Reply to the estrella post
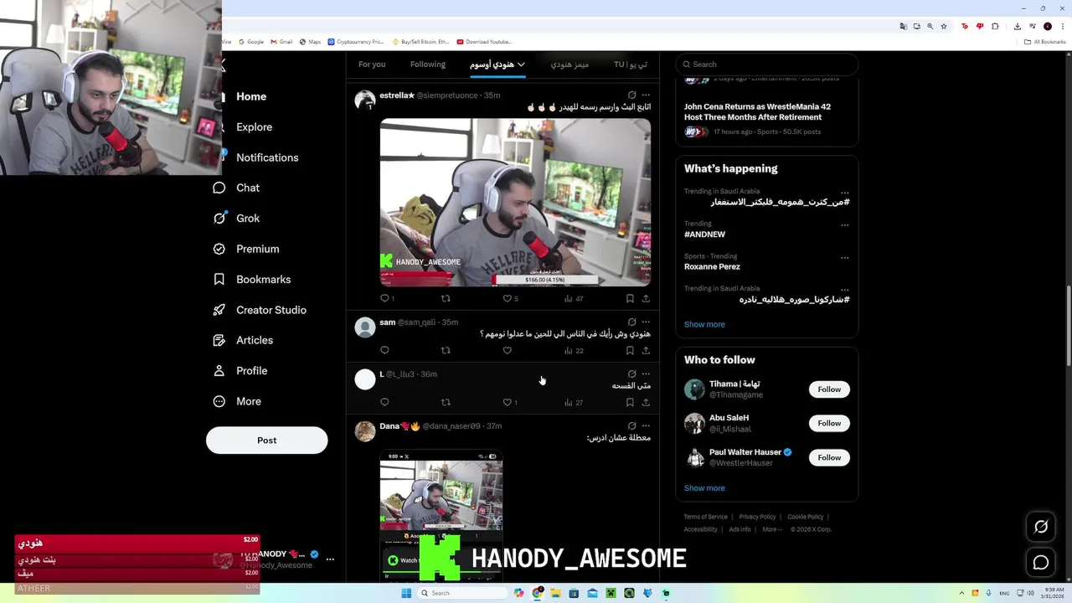Screen dimensions: 1072x603 [x=384, y=298]
